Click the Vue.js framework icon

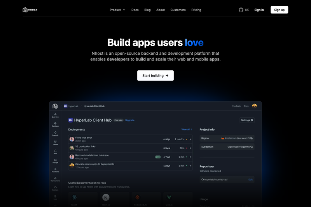[x=169, y=197]
